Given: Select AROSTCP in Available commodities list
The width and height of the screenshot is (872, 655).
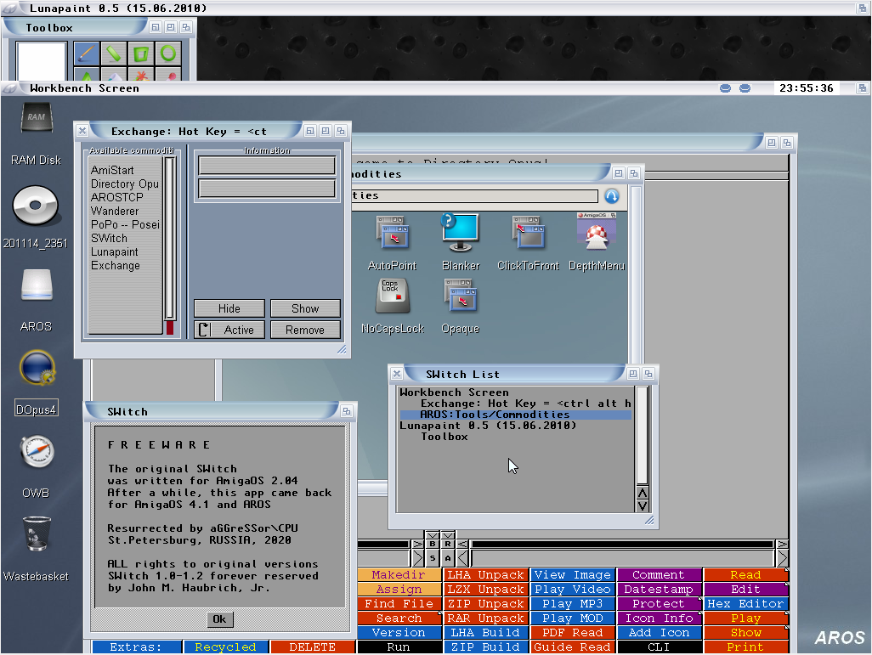Looking at the screenshot, I should pos(125,197).
